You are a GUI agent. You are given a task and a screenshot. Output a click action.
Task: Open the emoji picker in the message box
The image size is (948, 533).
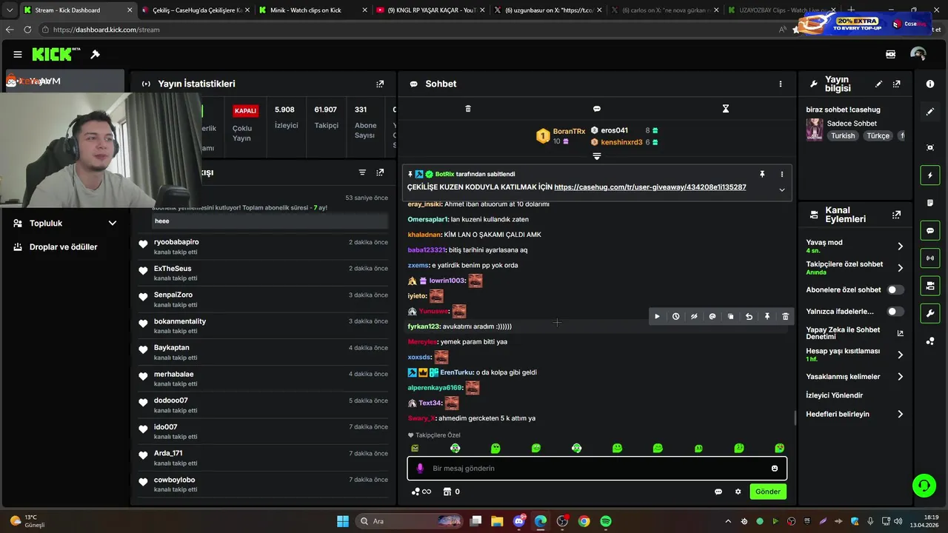click(x=775, y=469)
